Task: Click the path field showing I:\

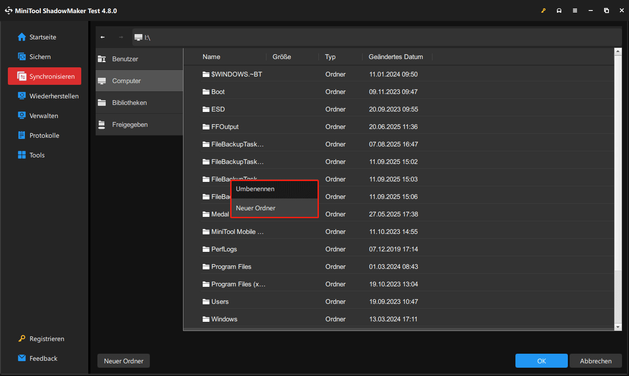Action: [376, 38]
